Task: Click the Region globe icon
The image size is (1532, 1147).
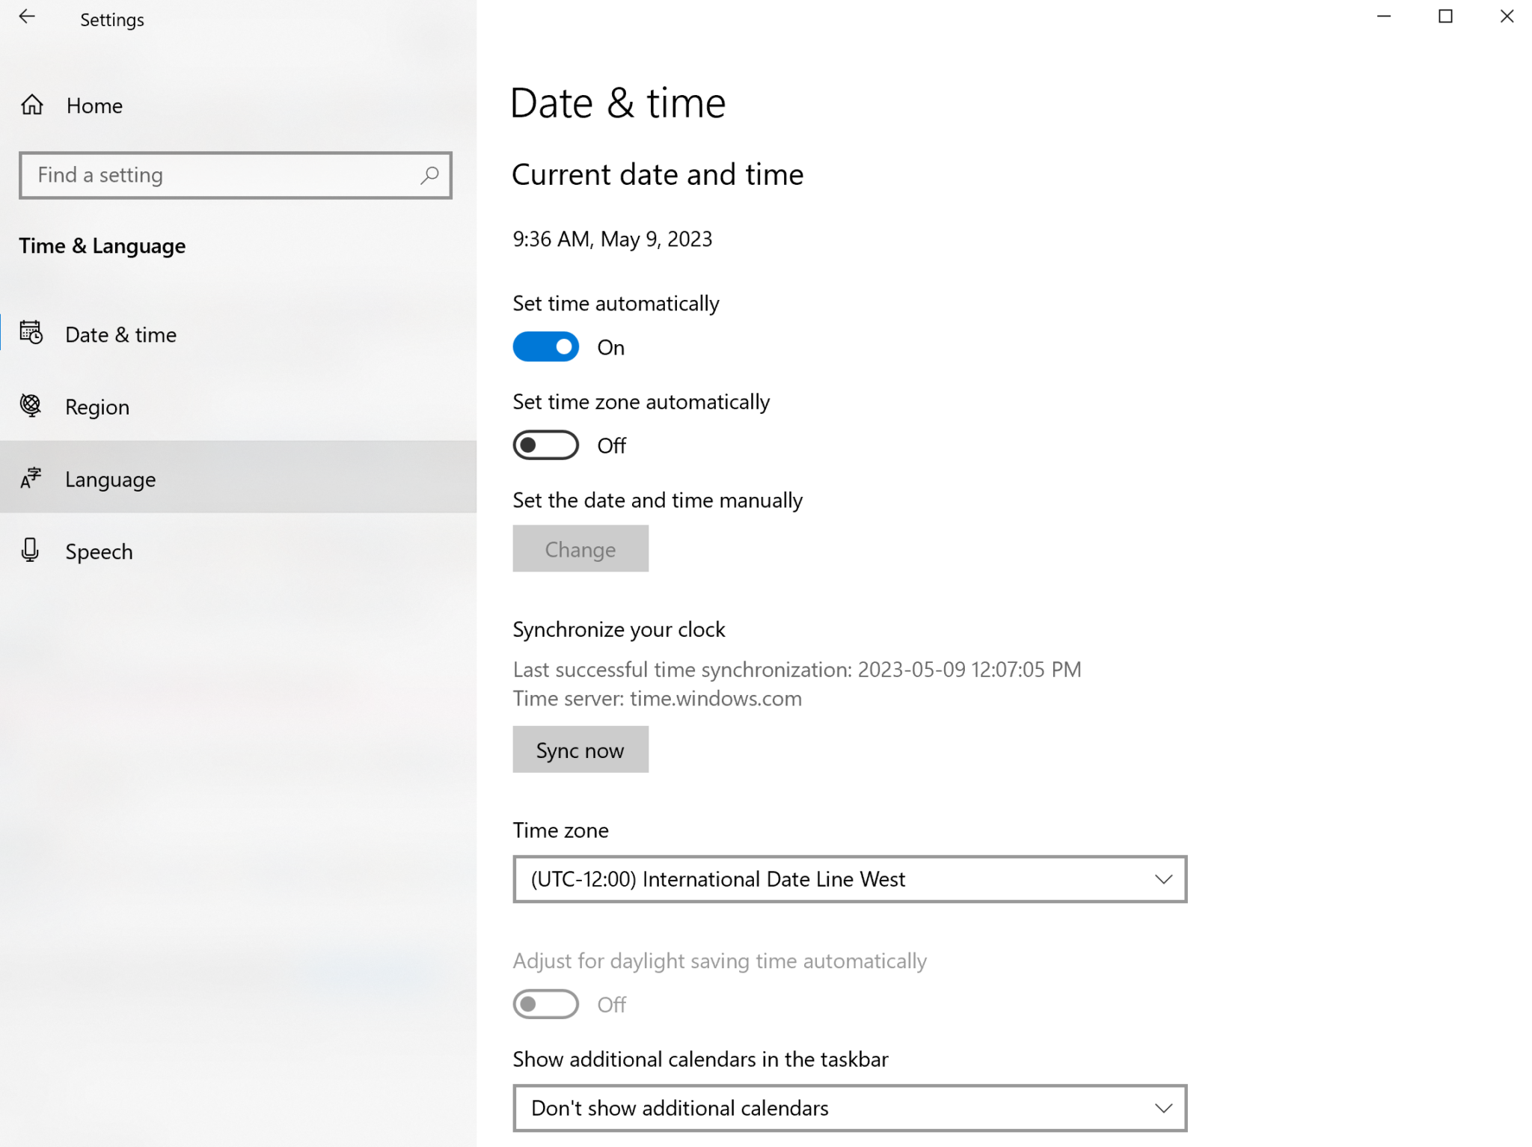Action: tap(30, 406)
